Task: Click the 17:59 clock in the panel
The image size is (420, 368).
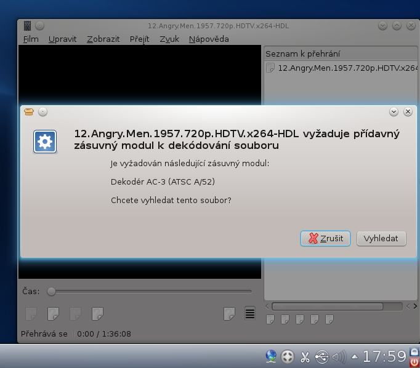Action: point(384,356)
